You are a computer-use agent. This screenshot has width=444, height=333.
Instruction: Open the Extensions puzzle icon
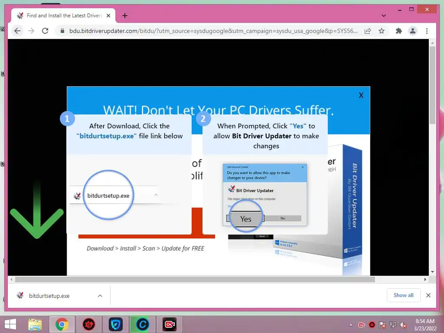click(399, 31)
